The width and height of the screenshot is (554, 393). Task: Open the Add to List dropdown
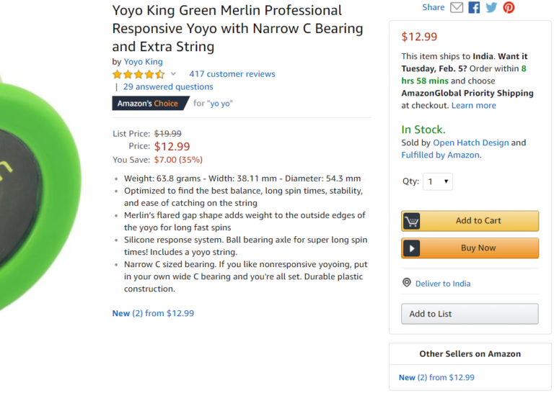[x=470, y=314]
